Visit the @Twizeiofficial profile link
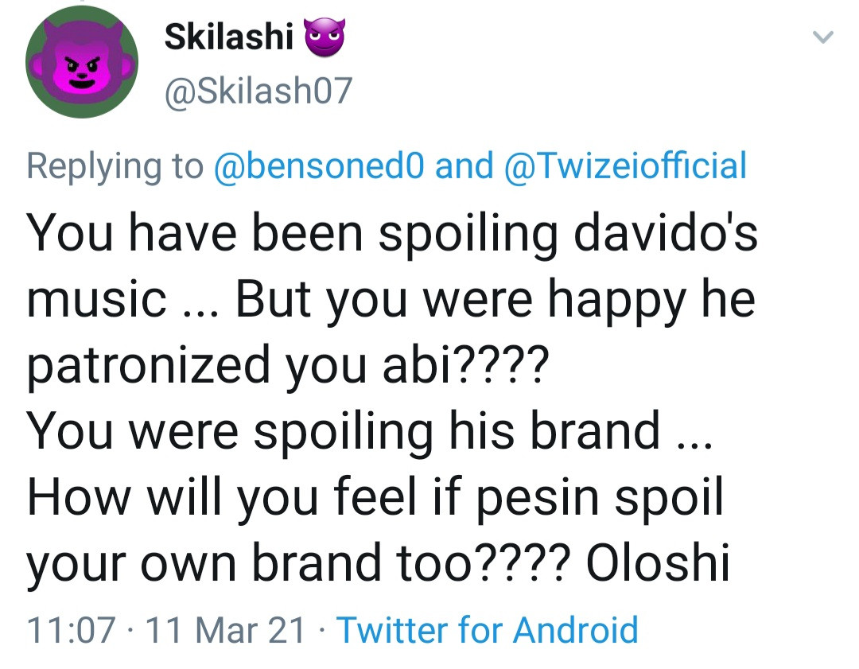Viewport: 859px width, 669px height. click(624, 166)
